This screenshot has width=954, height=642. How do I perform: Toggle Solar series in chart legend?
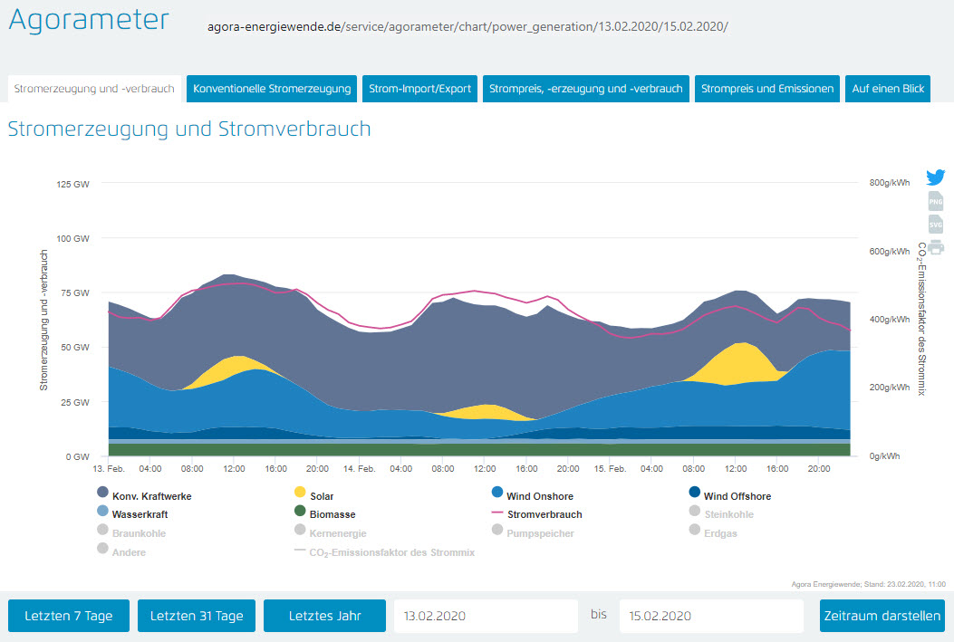[x=322, y=496]
